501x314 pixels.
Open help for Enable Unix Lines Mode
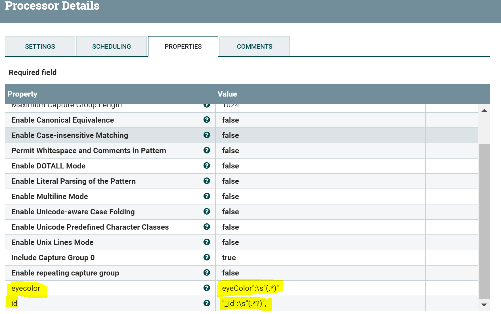(207, 242)
